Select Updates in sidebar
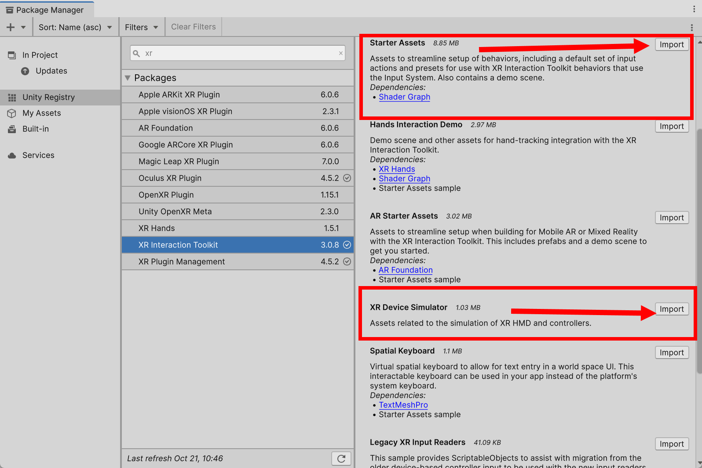 click(51, 71)
